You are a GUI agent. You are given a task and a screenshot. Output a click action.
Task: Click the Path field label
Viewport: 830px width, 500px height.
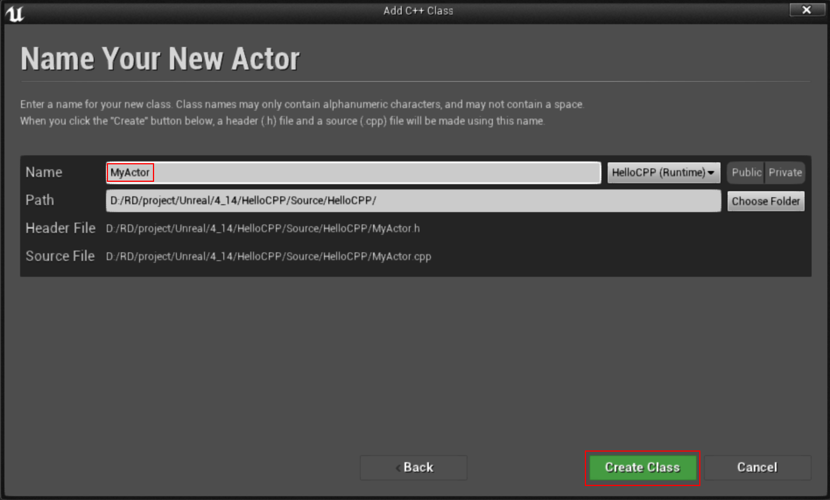coord(39,200)
